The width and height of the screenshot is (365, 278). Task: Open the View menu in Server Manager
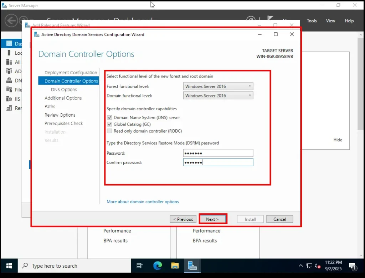(330, 21)
